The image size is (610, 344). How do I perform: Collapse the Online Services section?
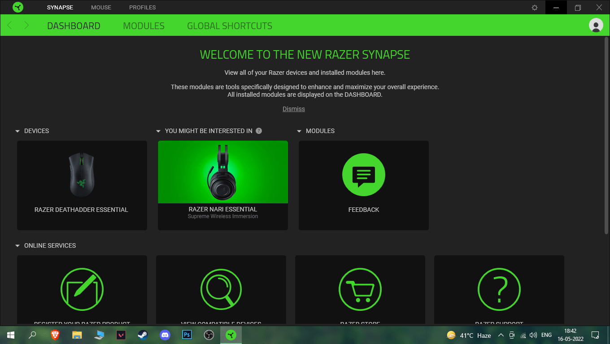pyautogui.click(x=17, y=246)
